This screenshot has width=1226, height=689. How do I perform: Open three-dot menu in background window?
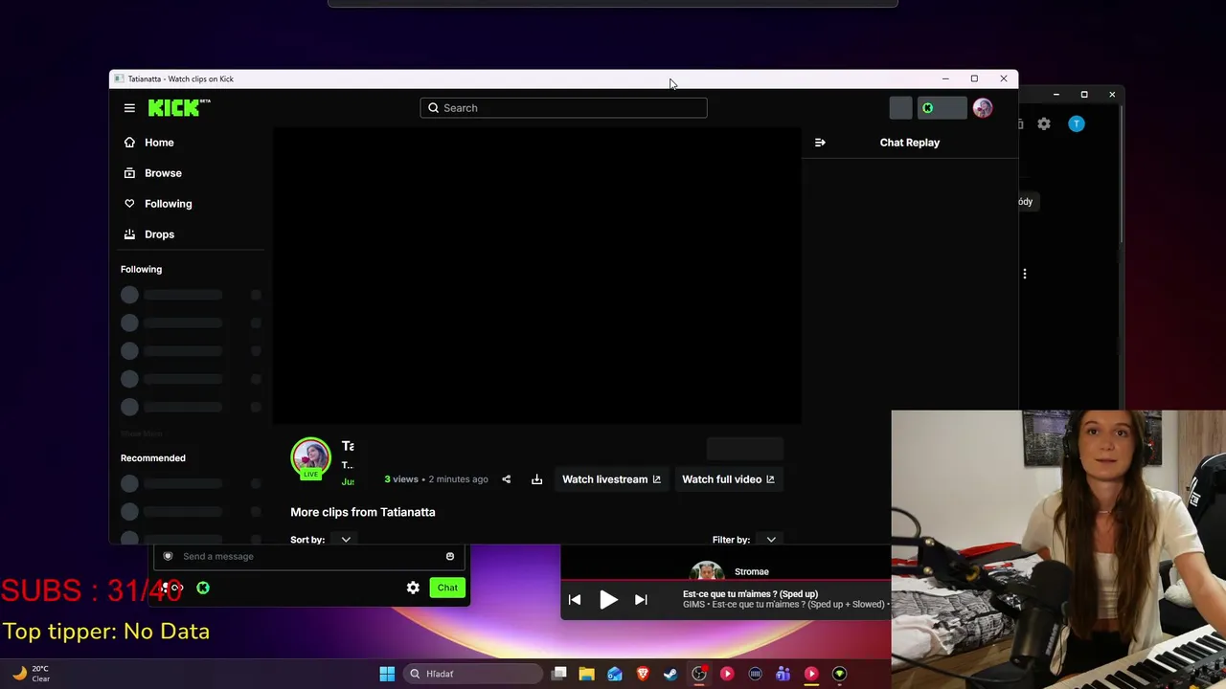tap(1025, 274)
